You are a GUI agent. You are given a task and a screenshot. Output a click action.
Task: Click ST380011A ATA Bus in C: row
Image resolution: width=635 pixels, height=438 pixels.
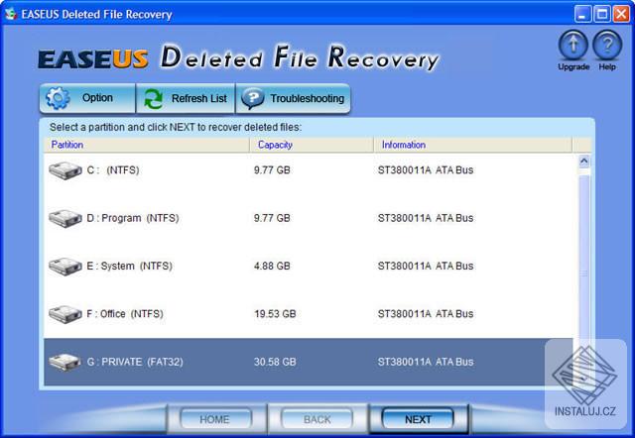(x=426, y=169)
